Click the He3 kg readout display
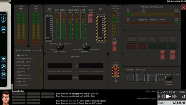The image size is (186, 105). point(60,66)
